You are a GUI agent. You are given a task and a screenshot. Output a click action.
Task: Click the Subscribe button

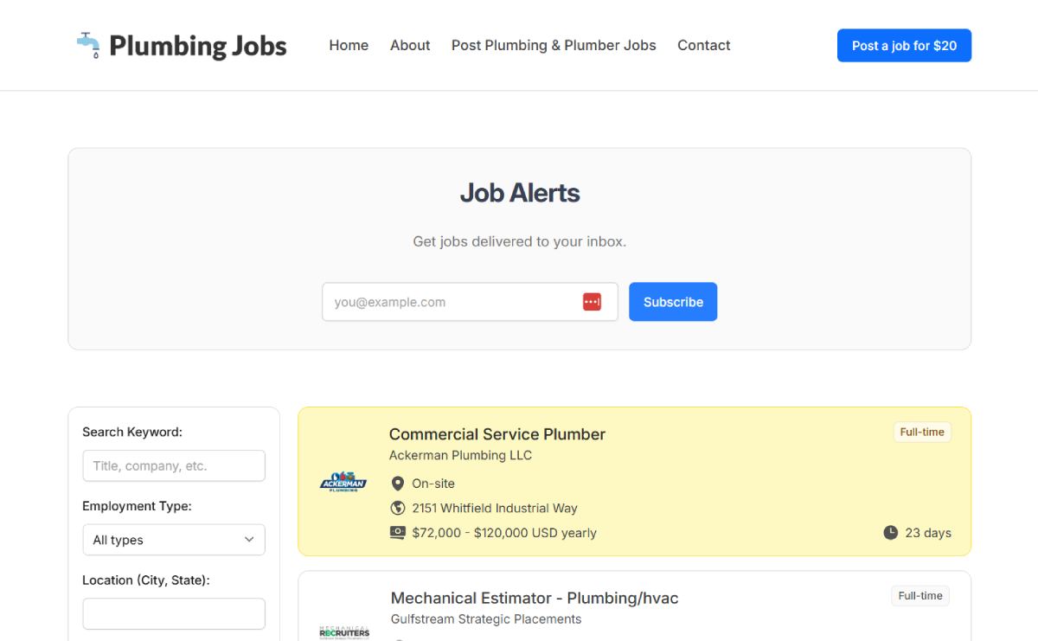[673, 302]
